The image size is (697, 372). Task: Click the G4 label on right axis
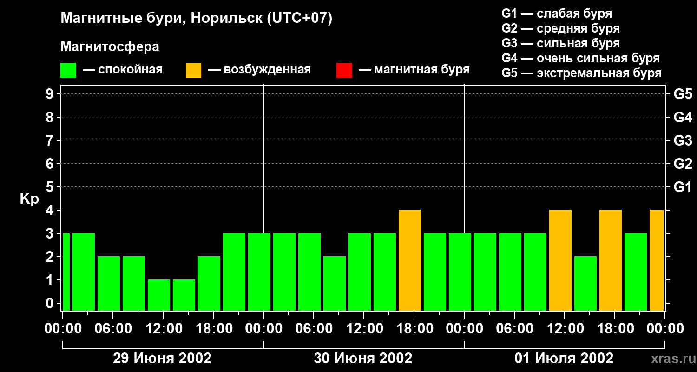[x=683, y=117]
